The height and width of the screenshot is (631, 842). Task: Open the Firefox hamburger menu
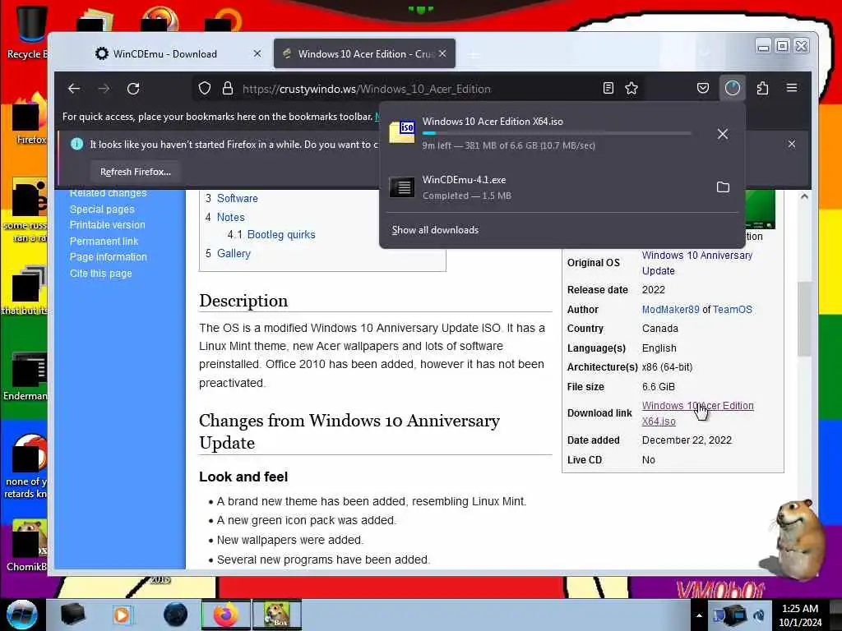792,88
